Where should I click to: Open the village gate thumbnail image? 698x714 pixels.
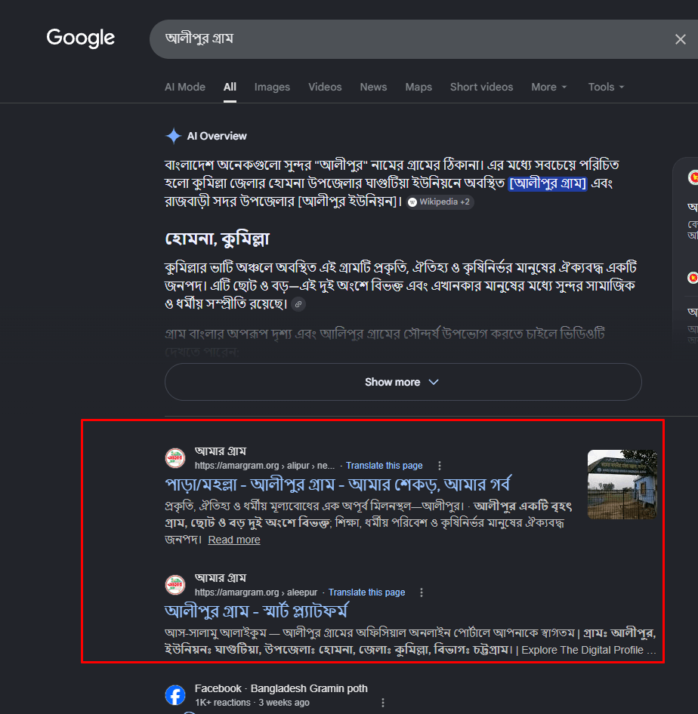[622, 485]
